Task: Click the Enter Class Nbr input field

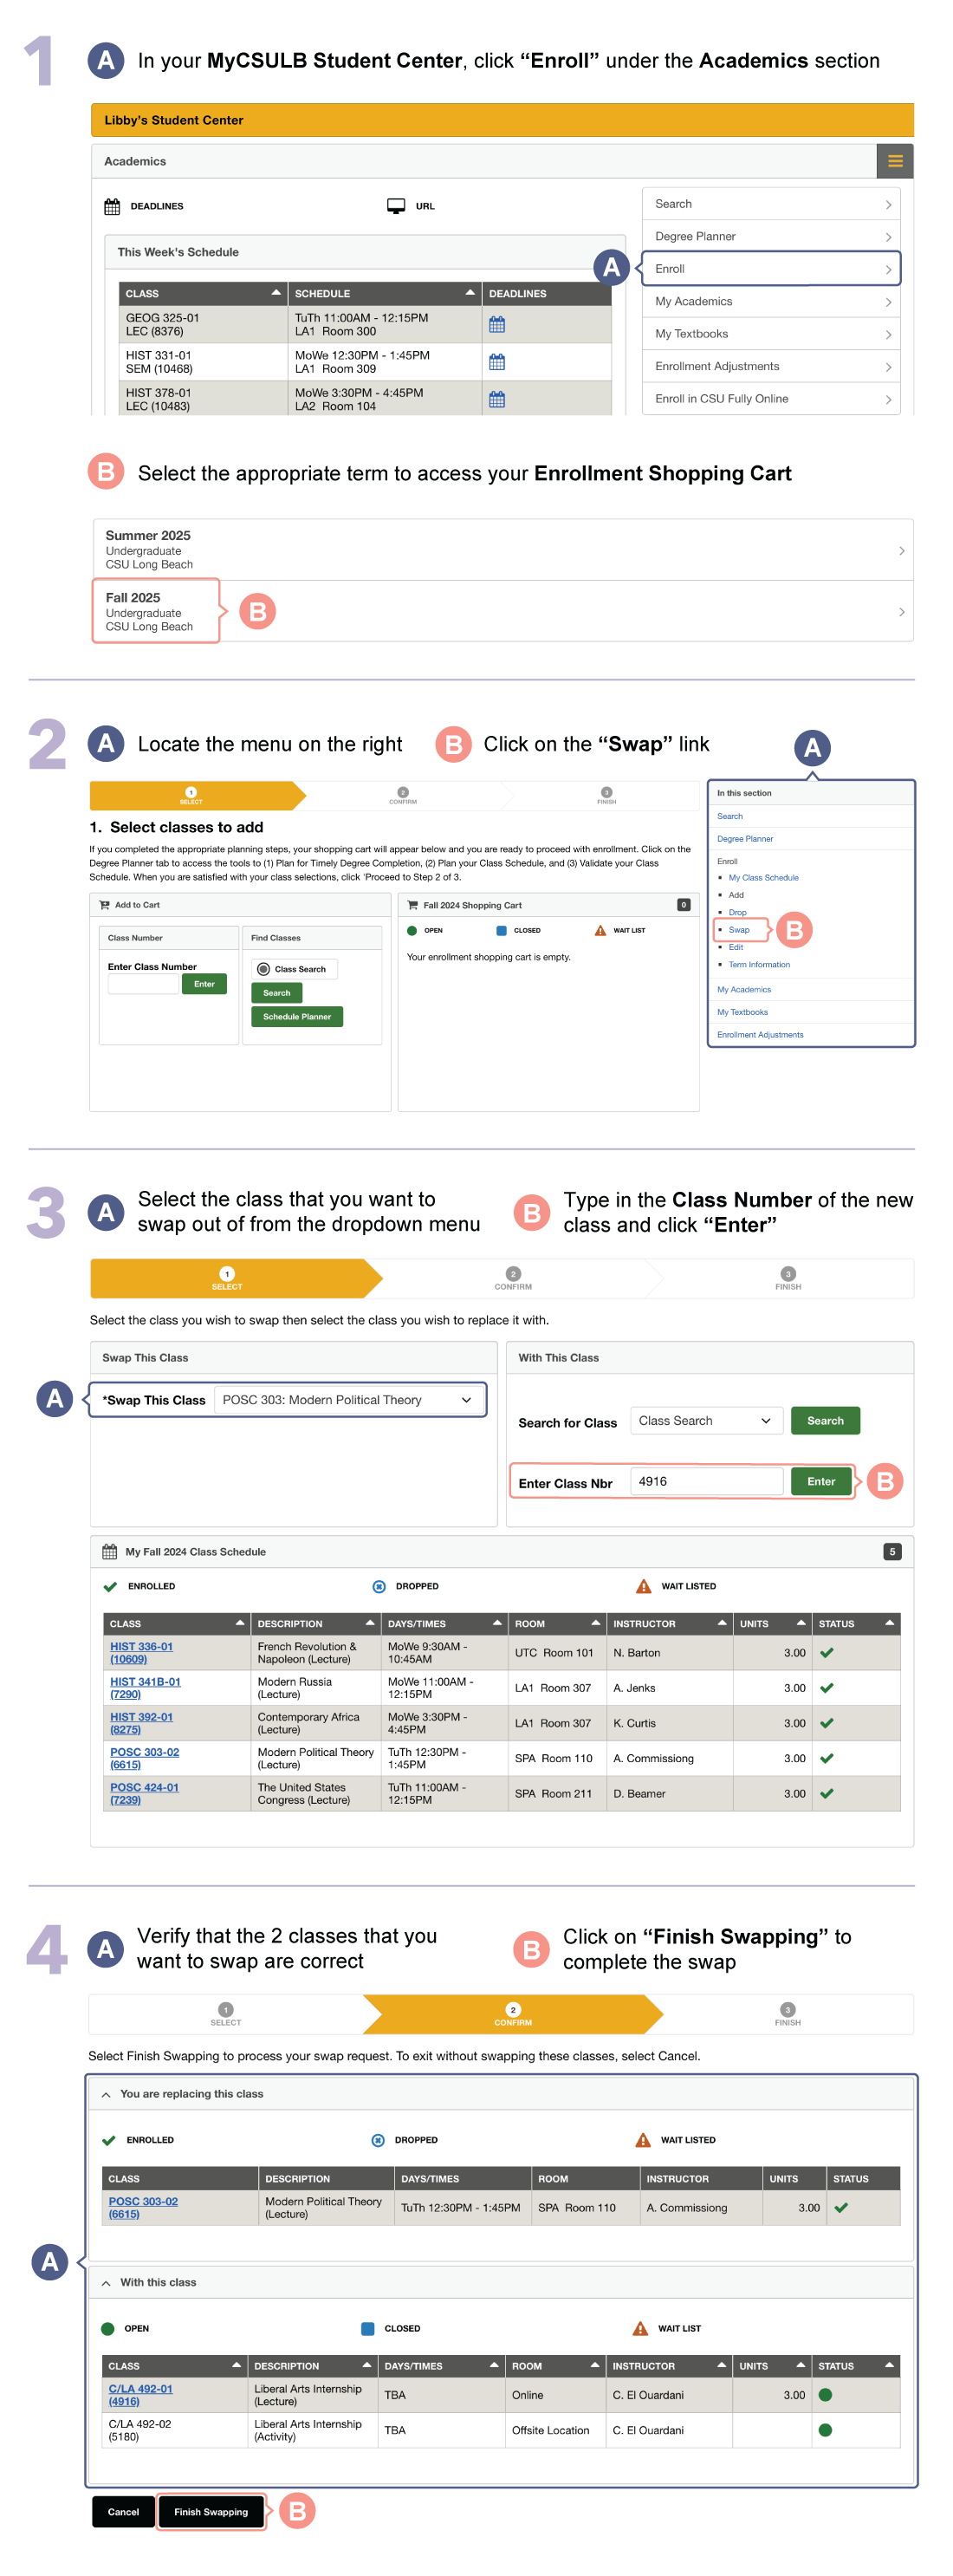Action: (705, 1481)
